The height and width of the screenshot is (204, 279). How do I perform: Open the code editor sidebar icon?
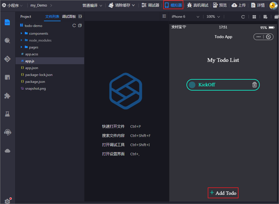pyautogui.click(x=7, y=22)
